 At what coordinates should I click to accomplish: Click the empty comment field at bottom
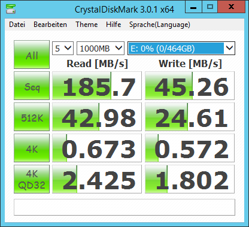point(124,207)
